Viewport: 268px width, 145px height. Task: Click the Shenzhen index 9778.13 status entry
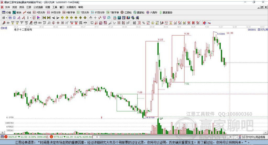71,137
